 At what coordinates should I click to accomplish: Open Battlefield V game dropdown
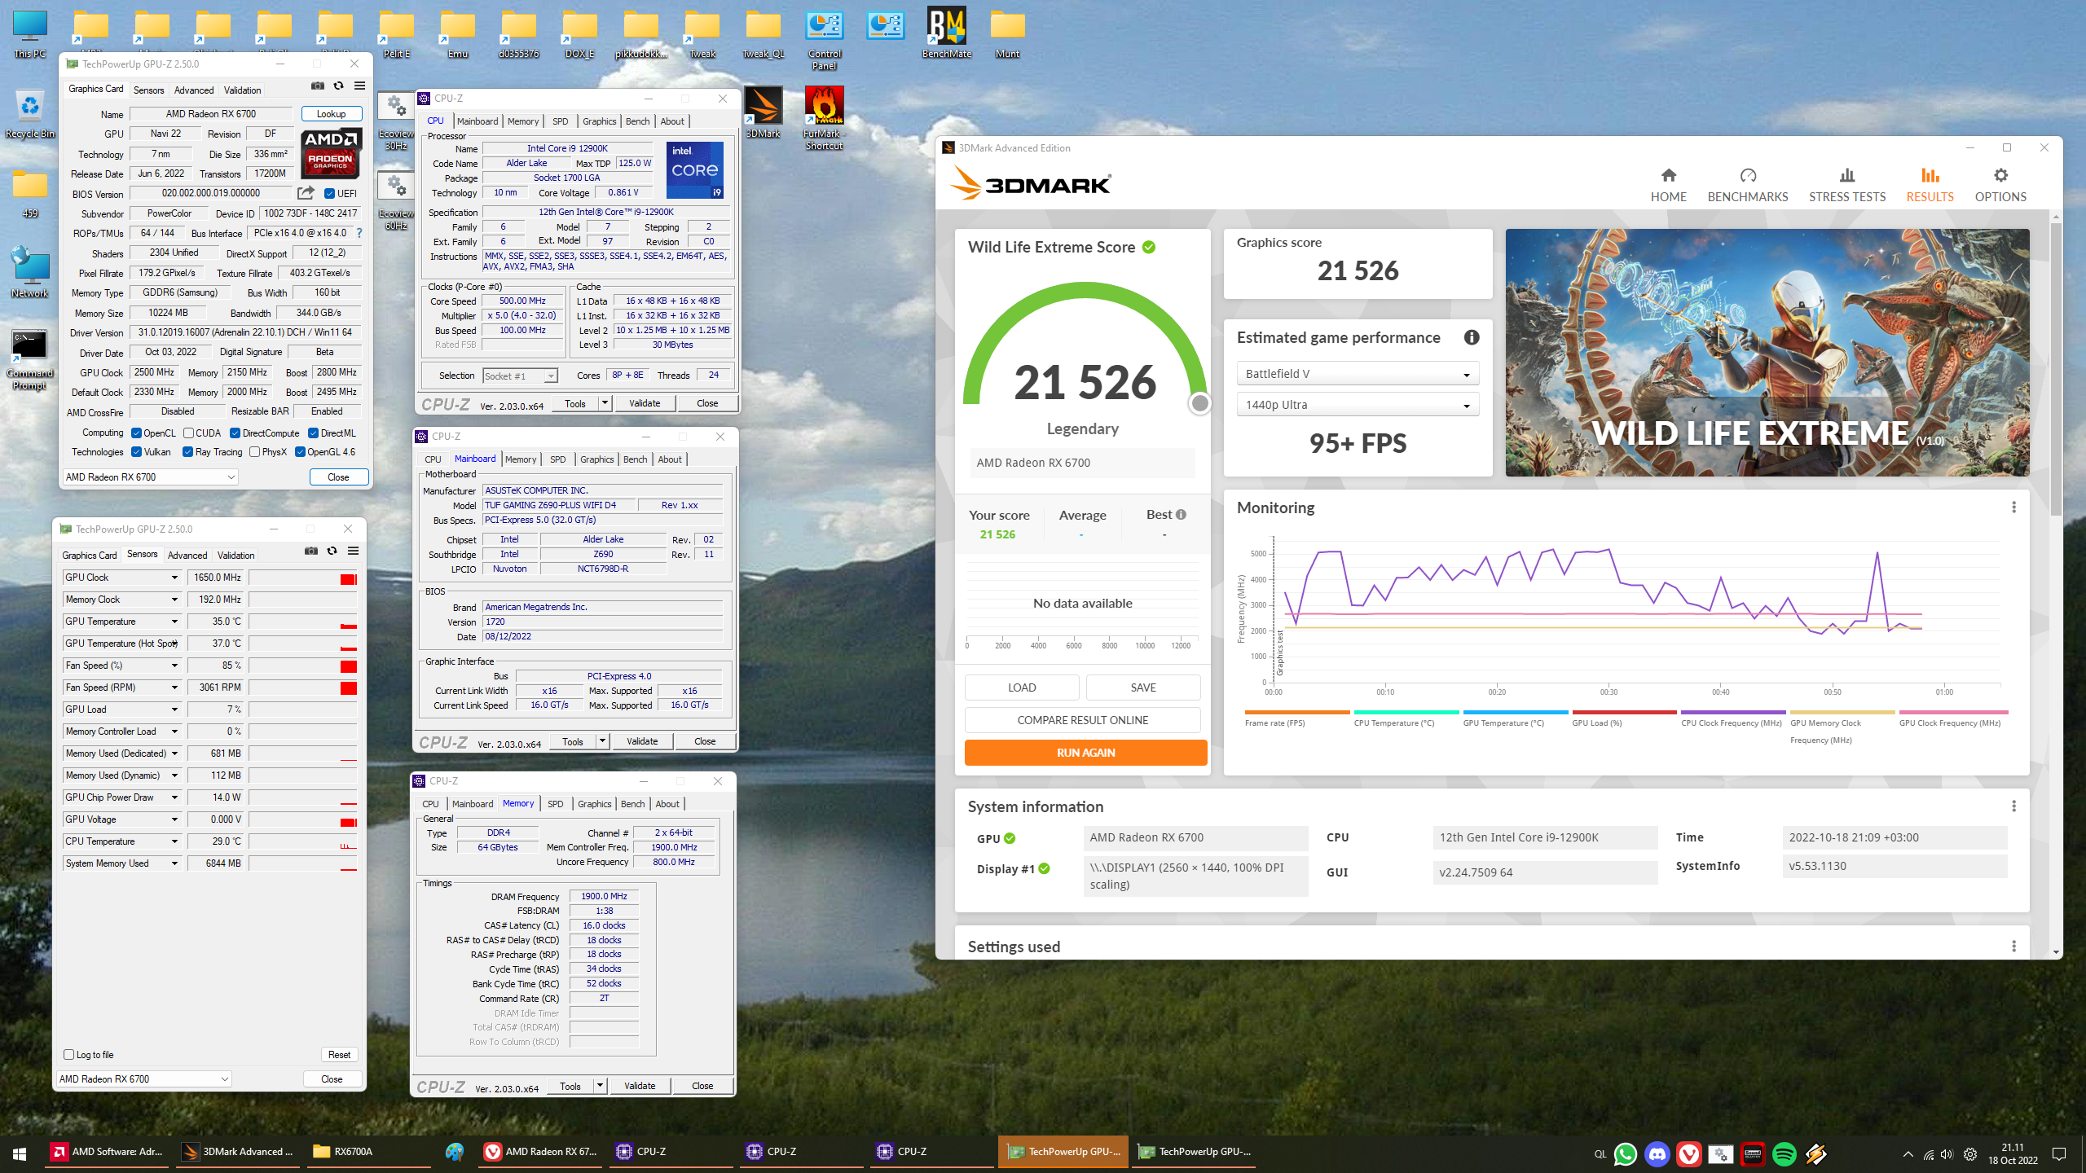click(1358, 374)
